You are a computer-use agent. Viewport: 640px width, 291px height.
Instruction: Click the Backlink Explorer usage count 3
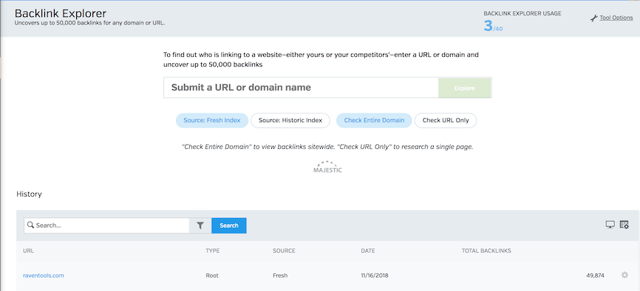click(x=488, y=26)
